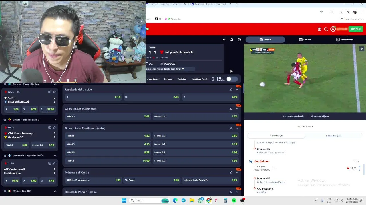Open Chrome downloads icon
Image resolution: width=366 pixels, height=205 pixels.
pos(341,12)
